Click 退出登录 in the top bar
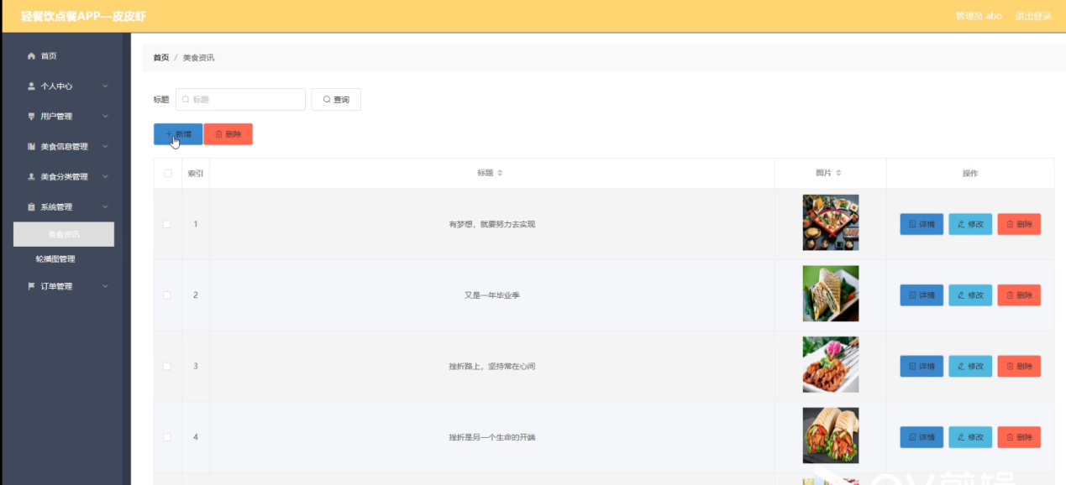Viewport: 1066px width, 485px height. 1033,16
